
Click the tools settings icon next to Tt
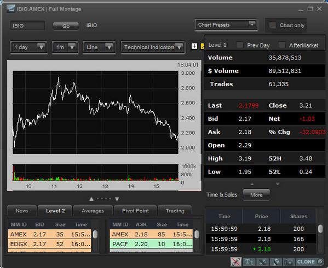click(x=262, y=262)
